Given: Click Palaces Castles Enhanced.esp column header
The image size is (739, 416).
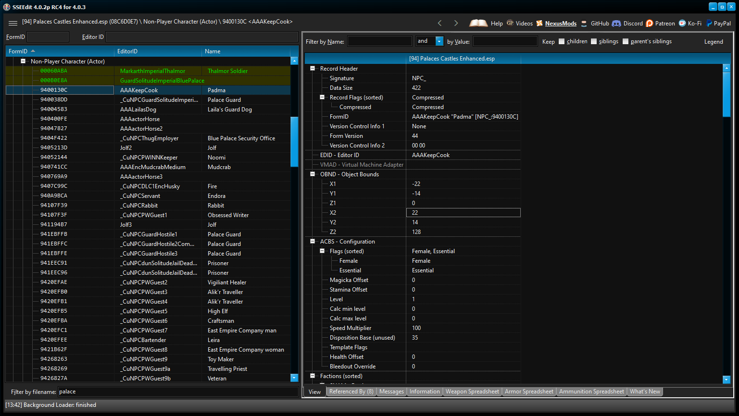Looking at the screenshot, I should coord(463,59).
